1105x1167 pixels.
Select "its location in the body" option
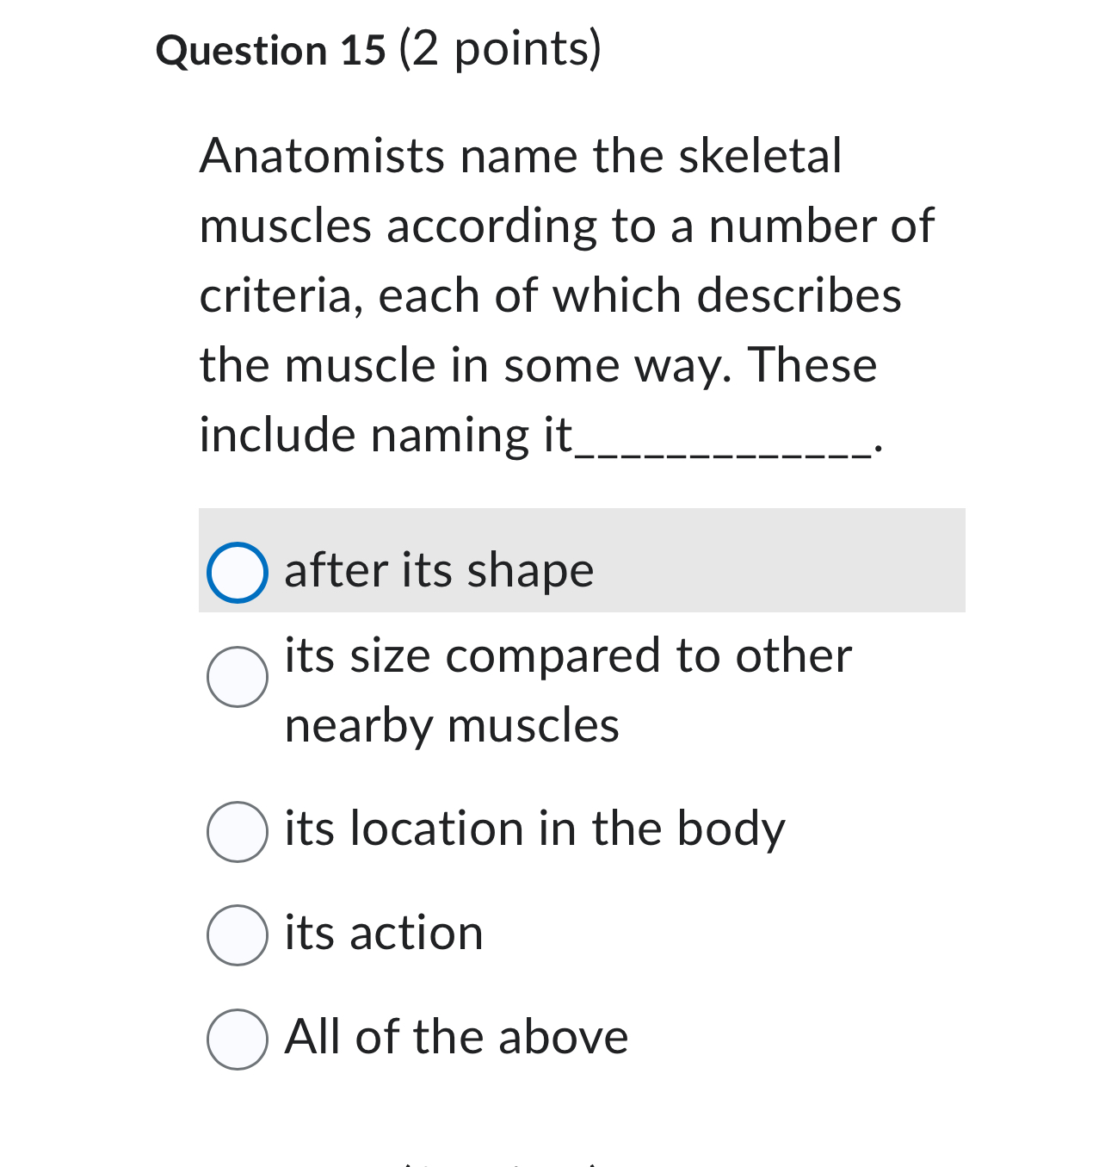click(x=237, y=829)
